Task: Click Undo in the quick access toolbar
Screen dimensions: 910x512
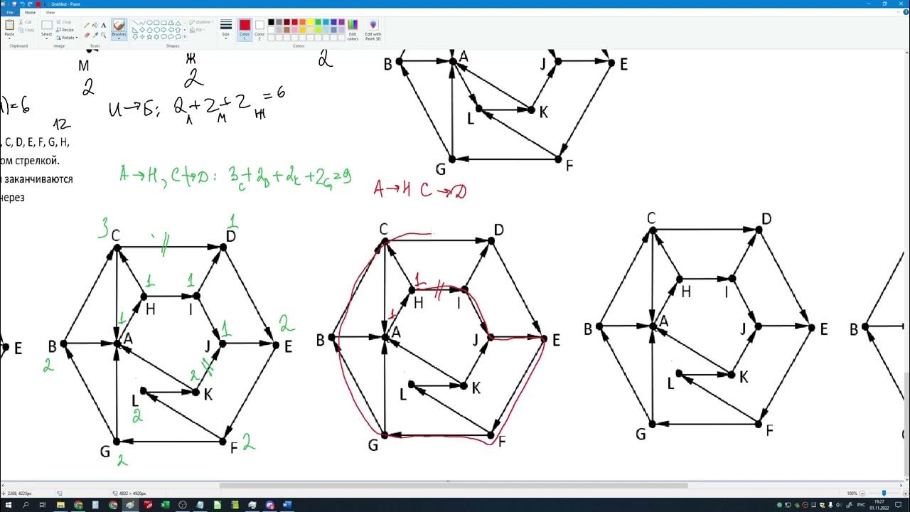Action: (x=22, y=4)
